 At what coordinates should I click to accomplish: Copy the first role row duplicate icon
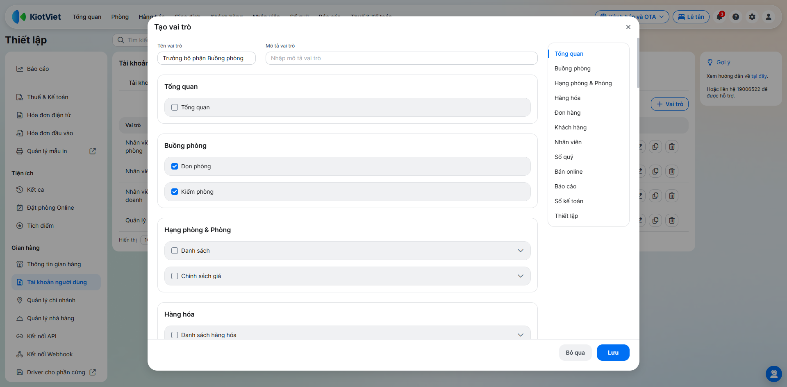(x=655, y=147)
